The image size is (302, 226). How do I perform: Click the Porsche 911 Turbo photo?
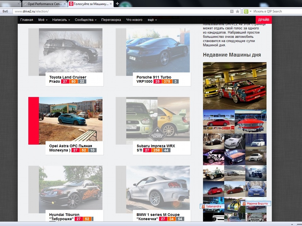click(x=158, y=50)
